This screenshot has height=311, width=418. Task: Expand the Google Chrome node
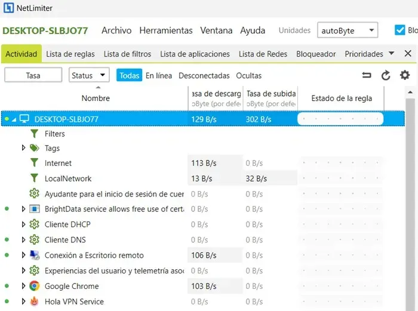tap(23, 286)
